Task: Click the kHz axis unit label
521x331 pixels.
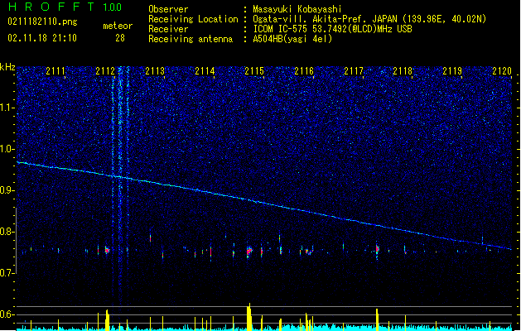Action: pyautogui.click(x=7, y=67)
